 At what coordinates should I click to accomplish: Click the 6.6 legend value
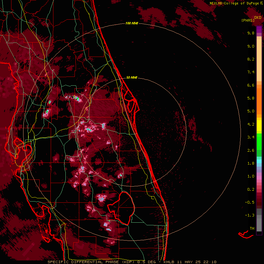(251, 85)
